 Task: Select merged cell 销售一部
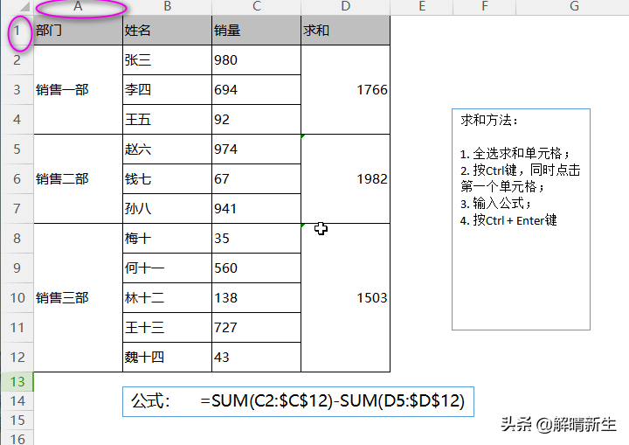79,89
